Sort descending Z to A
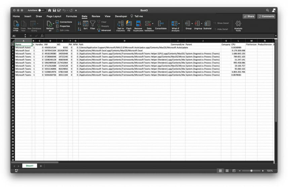The image size is (288, 187). [x=79, y=29]
